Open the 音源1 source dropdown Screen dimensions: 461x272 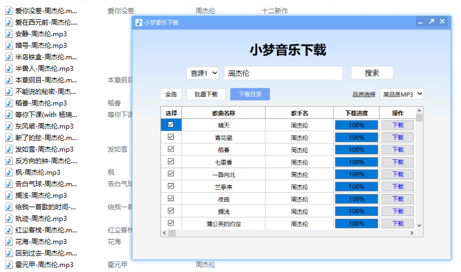pos(203,73)
